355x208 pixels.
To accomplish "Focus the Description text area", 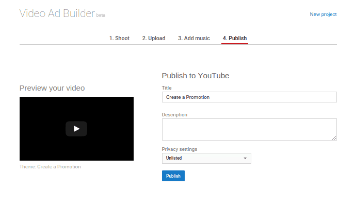I will (249, 129).
